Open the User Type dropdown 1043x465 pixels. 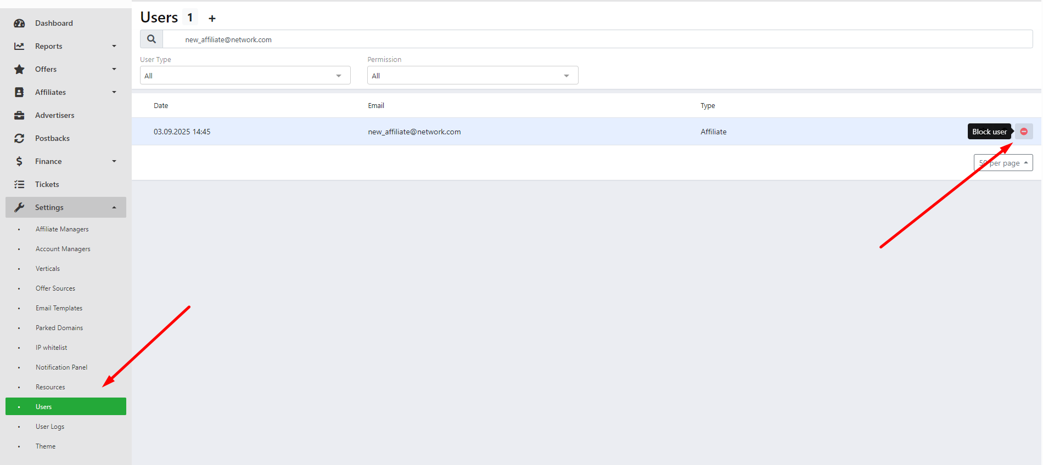pos(245,76)
